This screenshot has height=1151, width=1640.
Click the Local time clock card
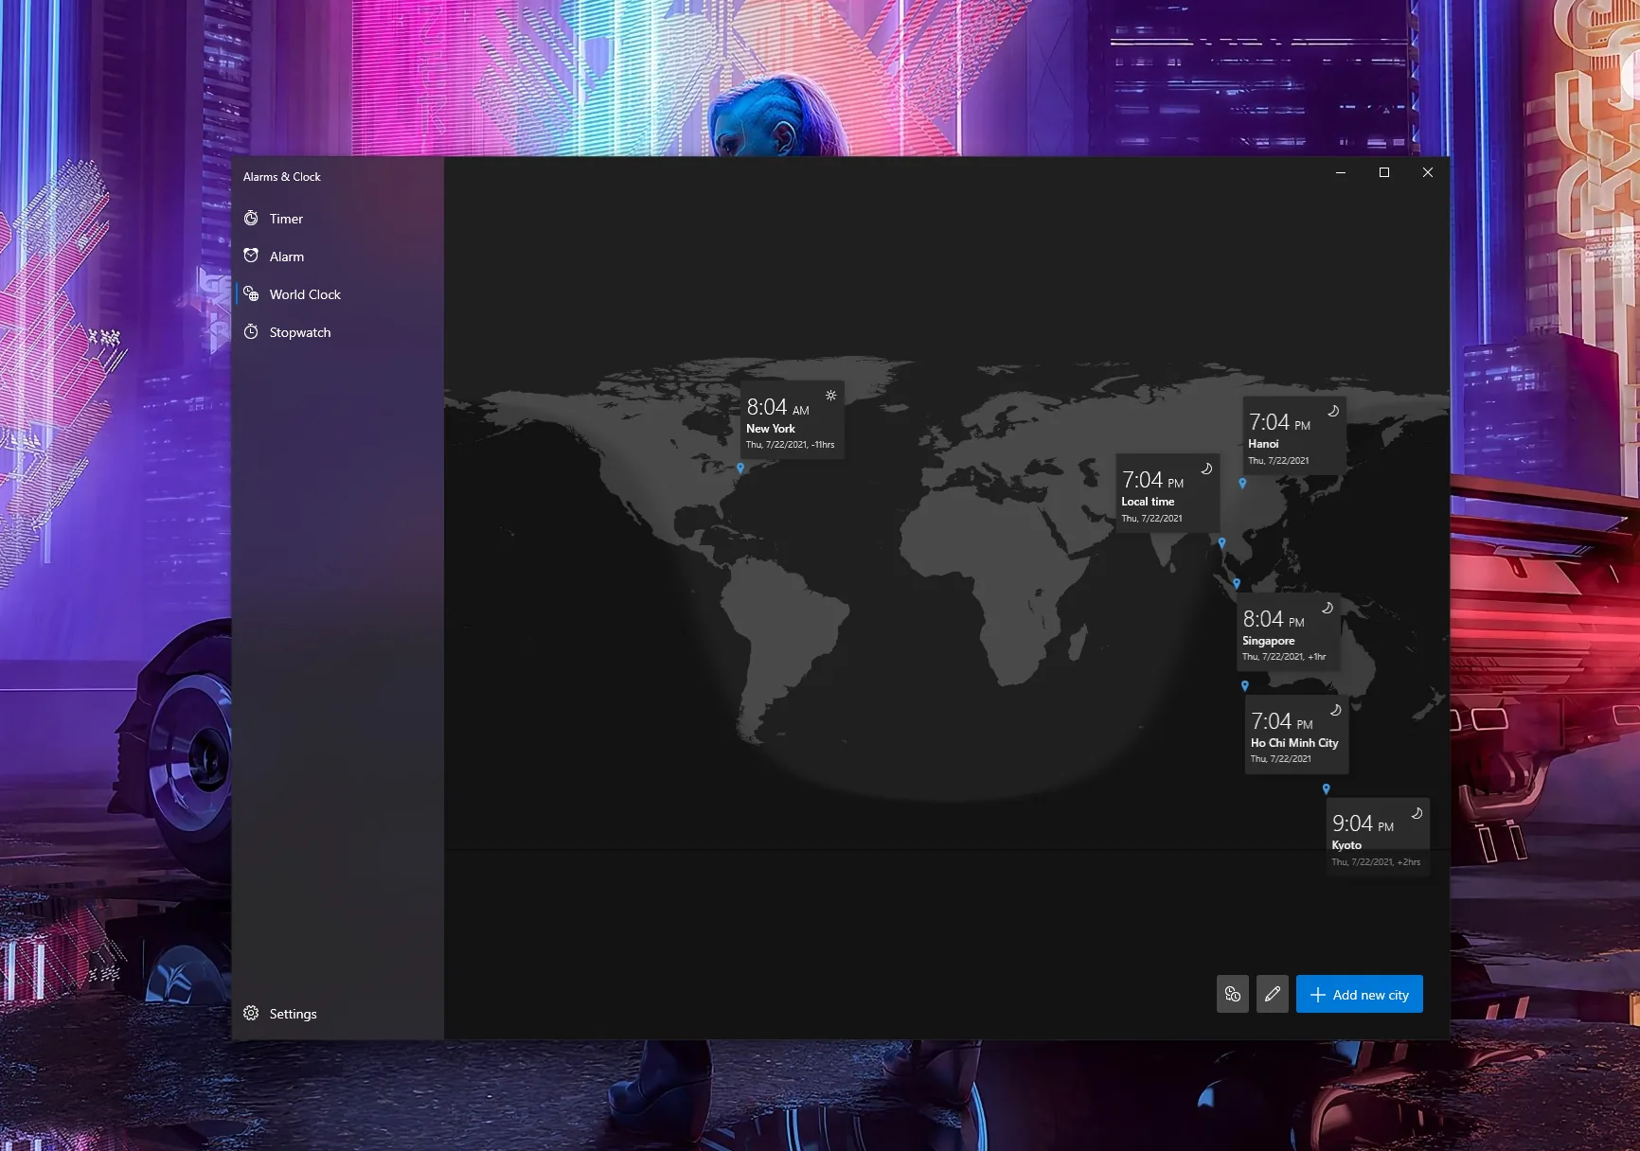[1168, 494]
